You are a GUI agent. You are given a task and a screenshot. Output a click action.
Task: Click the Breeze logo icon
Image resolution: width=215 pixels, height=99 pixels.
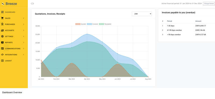pyautogui.click(x=3, y=4)
